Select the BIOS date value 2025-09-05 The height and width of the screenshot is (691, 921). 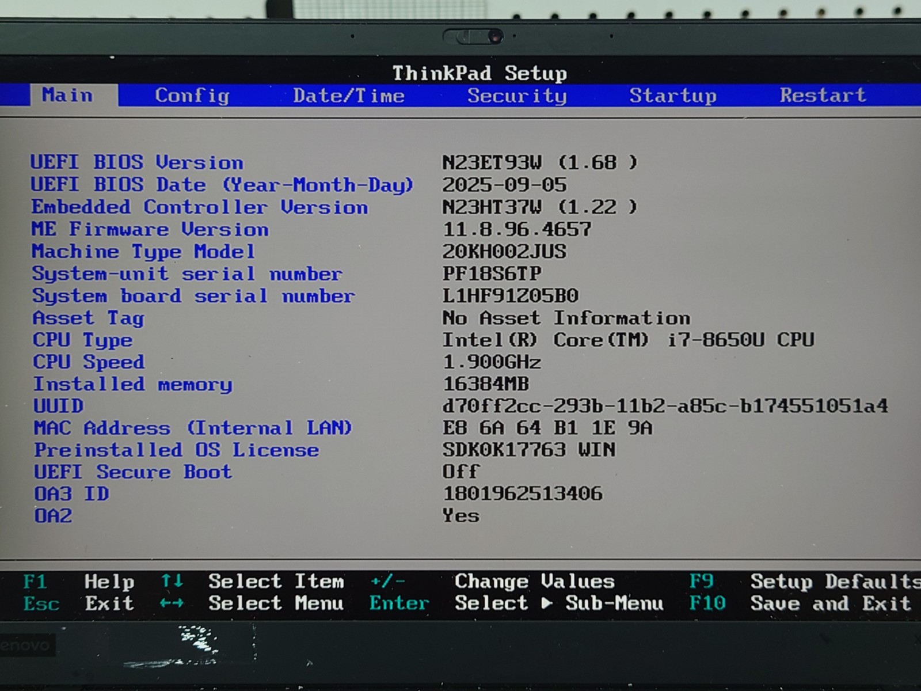504,185
